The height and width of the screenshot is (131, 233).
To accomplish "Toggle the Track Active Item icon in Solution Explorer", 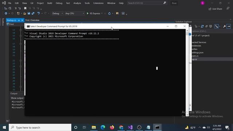I will point(217,26).
